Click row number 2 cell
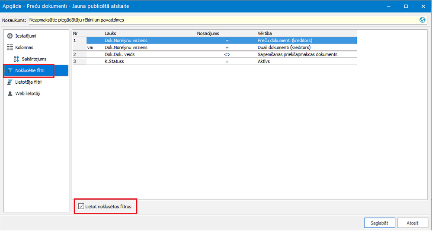 (x=79, y=54)
